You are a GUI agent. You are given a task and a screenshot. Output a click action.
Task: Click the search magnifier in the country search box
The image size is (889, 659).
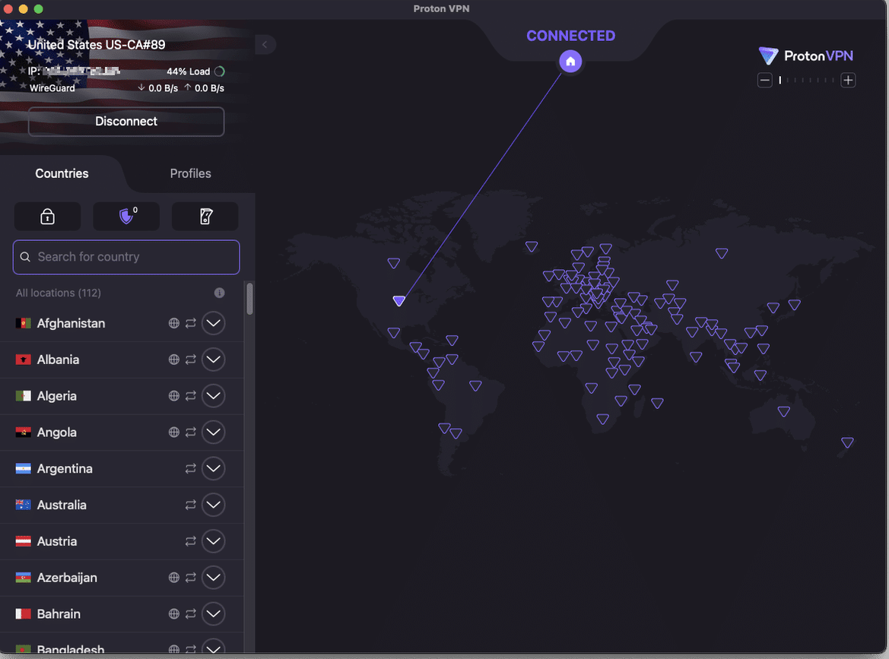pyautogui.click(x=27, y=257)
